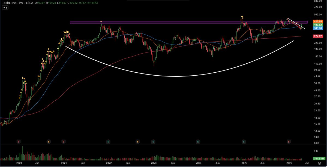The image size is (327, 167).
Task: Click red earnings marker above 2026 label
Action: point(289,142)
